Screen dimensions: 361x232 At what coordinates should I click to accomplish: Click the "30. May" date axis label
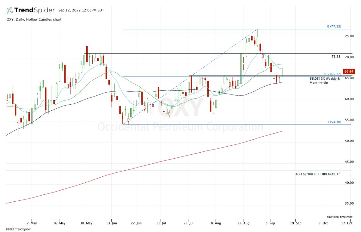click(86, 223)
